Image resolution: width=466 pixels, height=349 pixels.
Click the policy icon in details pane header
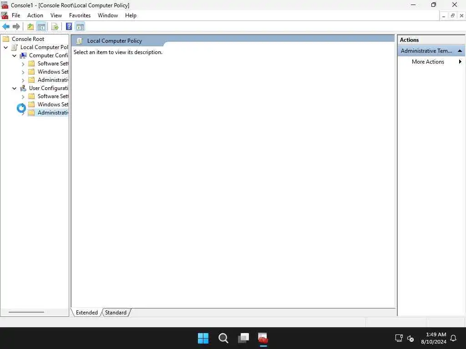79,41
